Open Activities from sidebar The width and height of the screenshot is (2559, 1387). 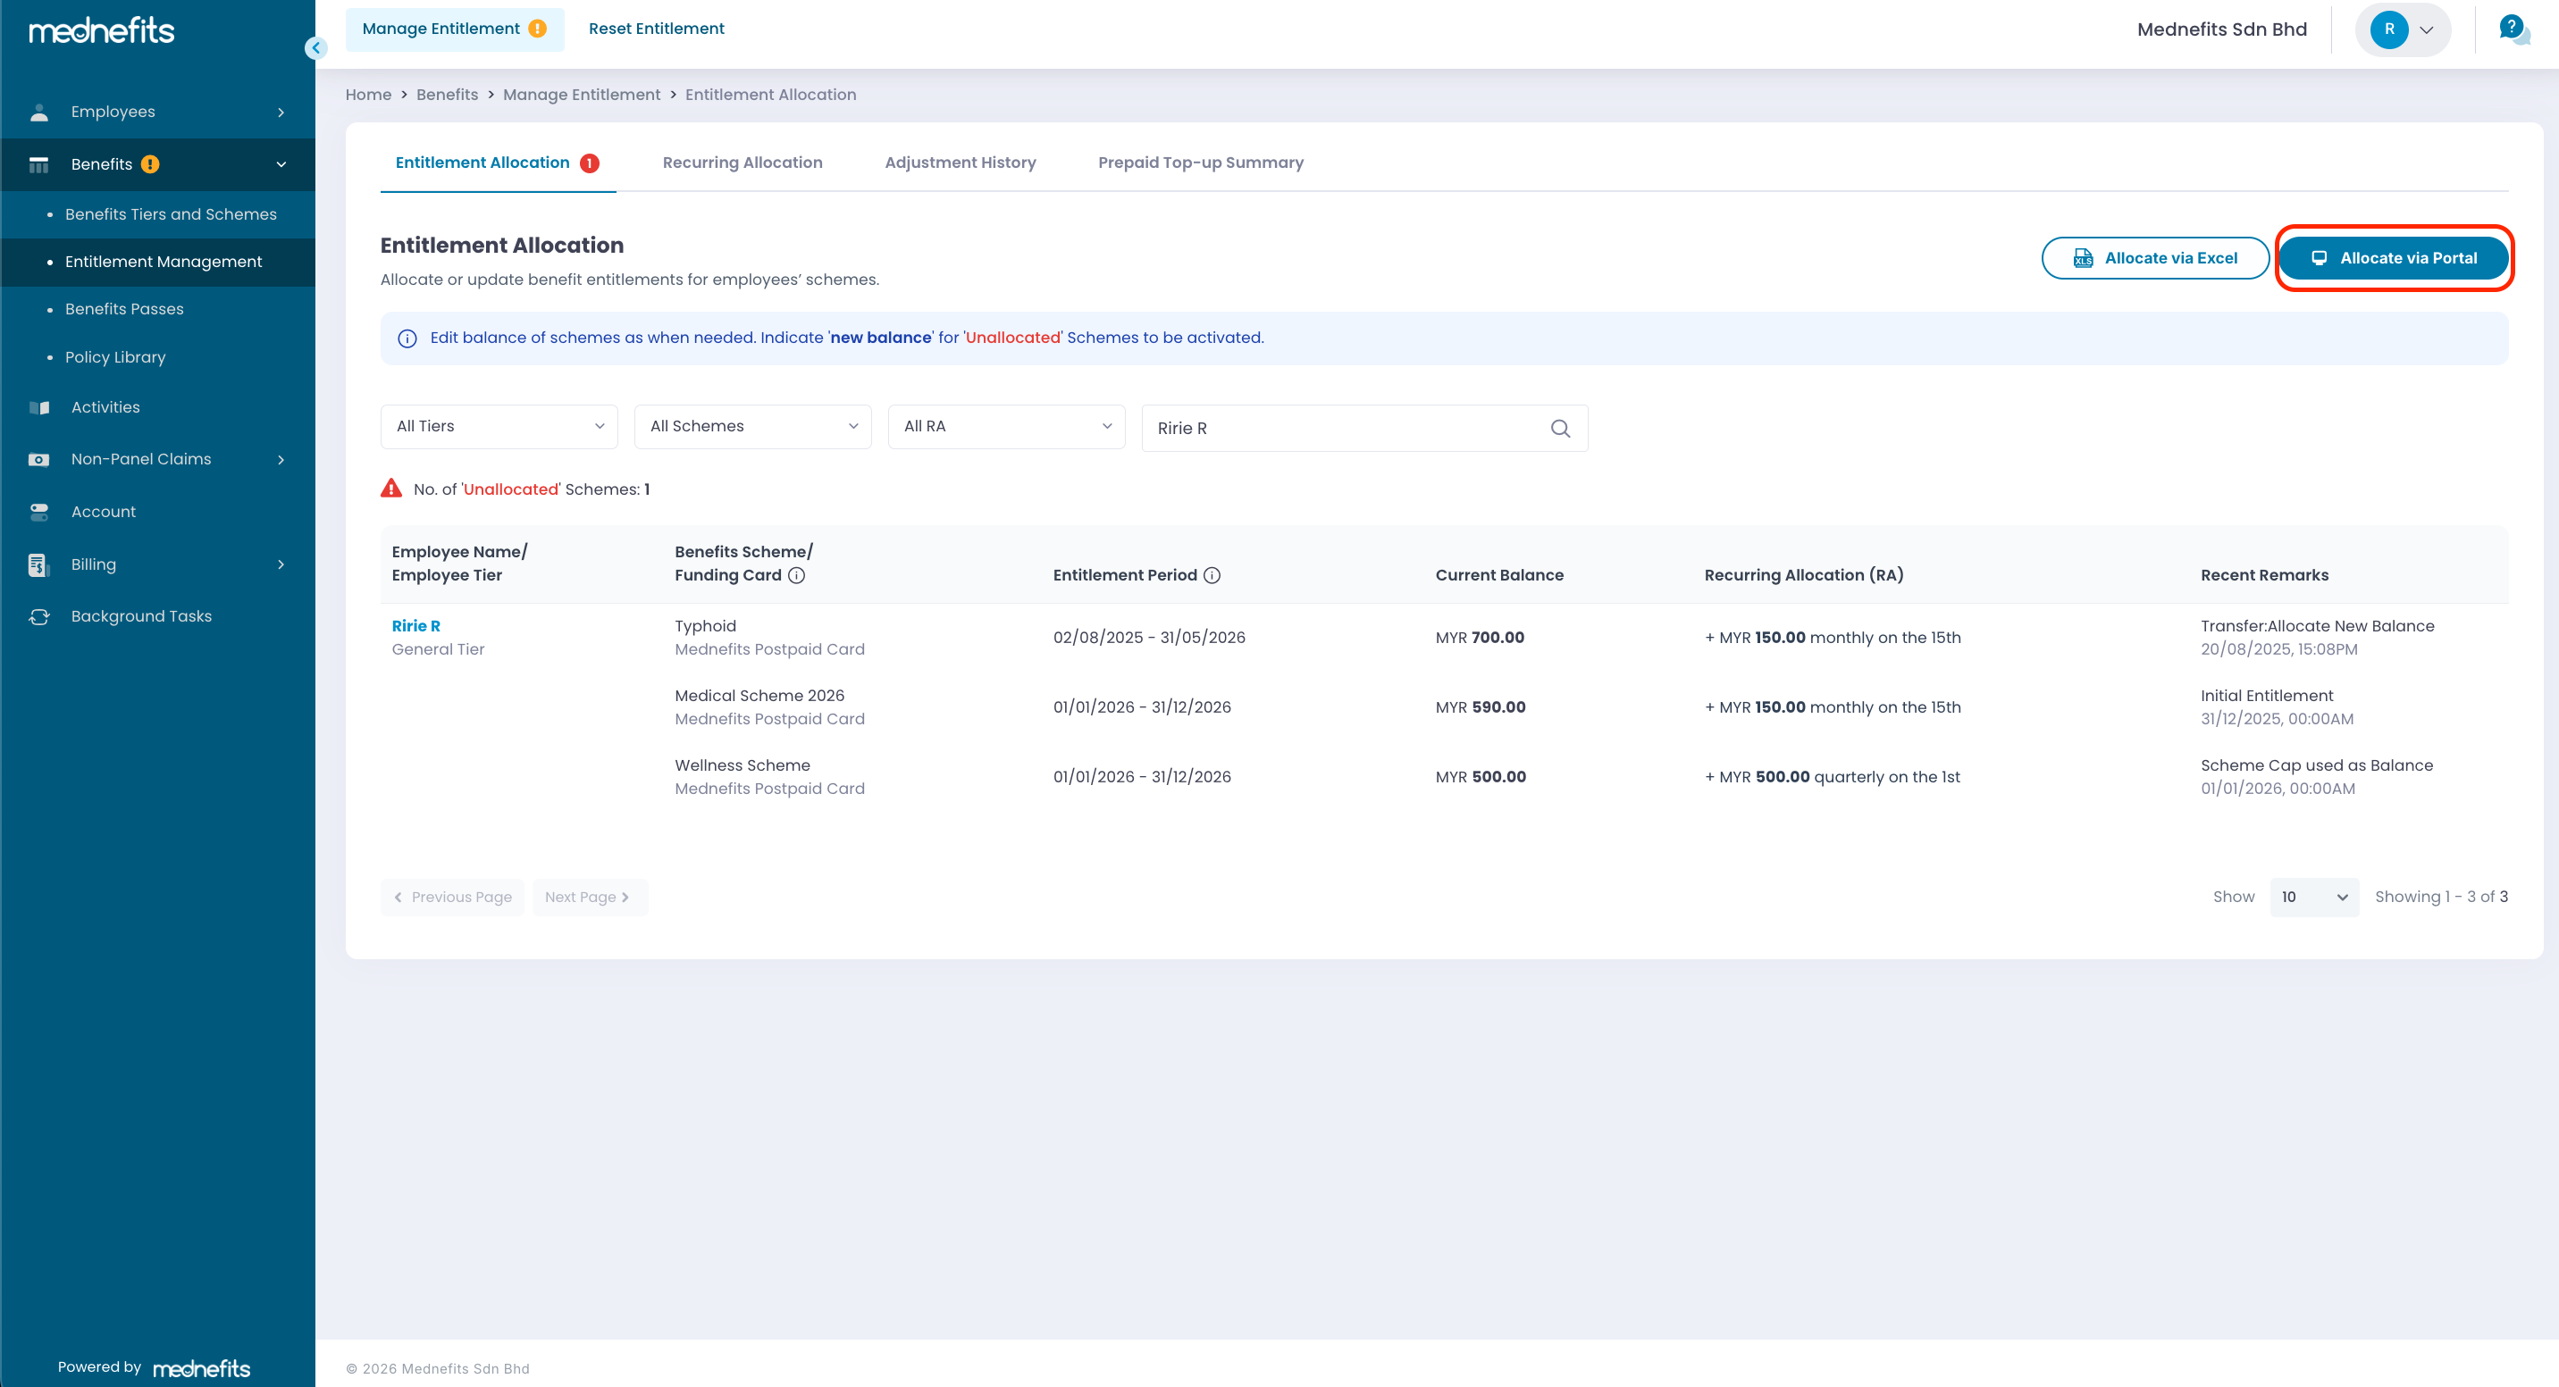(105, 407)
